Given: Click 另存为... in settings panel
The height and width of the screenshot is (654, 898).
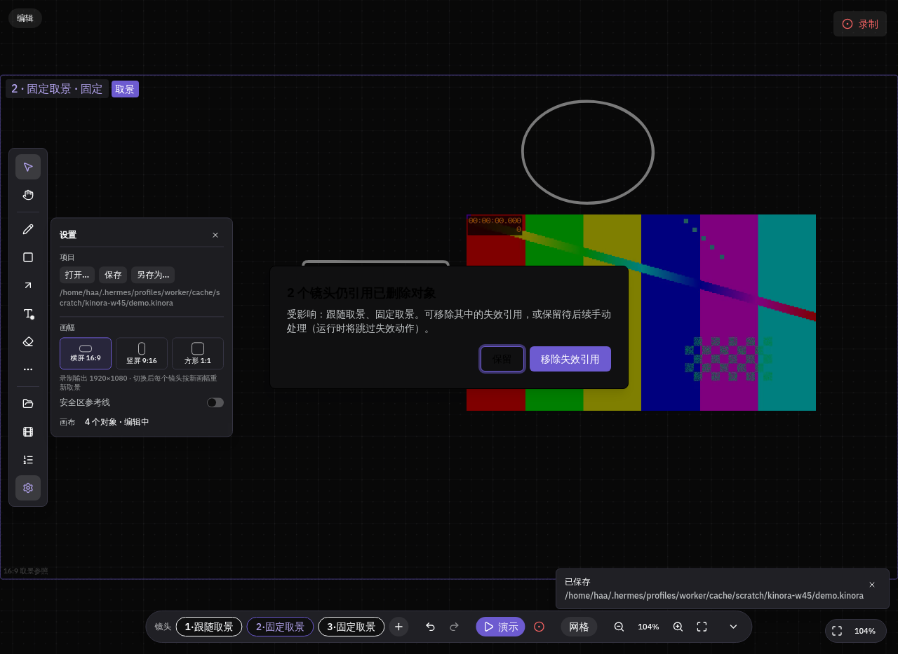Looking at the screenshot, I should point(153,275).
